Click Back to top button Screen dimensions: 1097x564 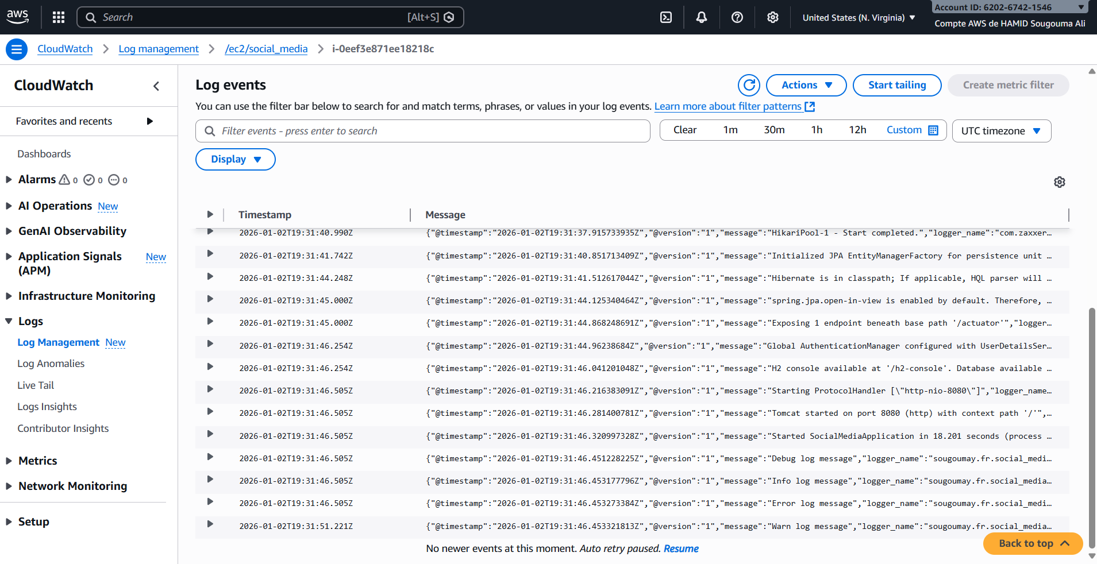[1033, 543]
